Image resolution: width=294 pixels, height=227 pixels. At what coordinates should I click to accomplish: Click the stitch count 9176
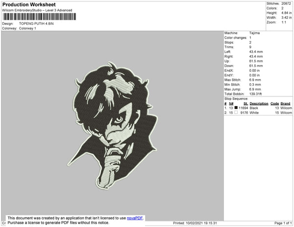pyautogui.click(x=244, y=113)
